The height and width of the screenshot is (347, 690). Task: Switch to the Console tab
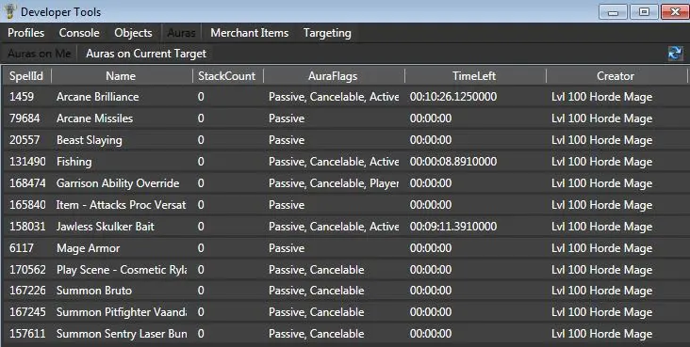pos(79,33)
